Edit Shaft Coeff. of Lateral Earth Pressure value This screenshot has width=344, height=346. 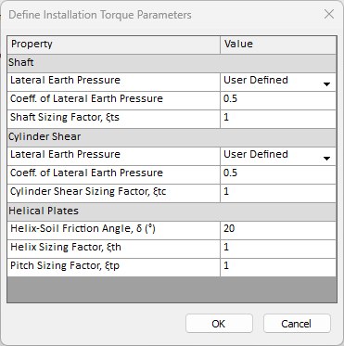click(x=278, y=100)
